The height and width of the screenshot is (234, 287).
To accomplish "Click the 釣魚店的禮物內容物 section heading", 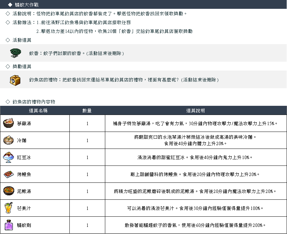I will (x=34, y=102).
